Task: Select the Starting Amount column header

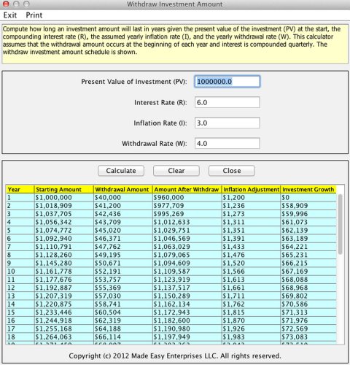Action: tap(64, 189)
